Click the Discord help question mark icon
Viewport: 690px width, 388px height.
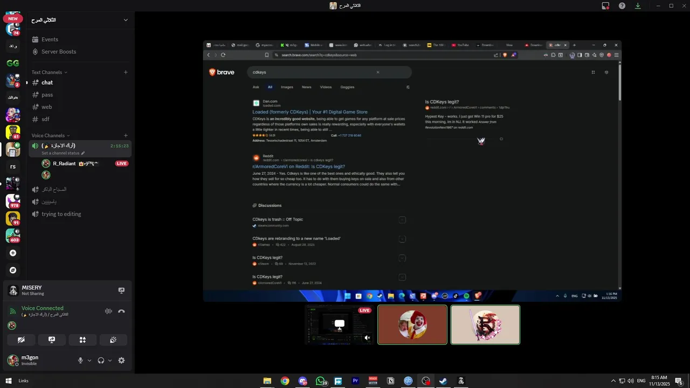pyautogui.click(x=622, y=5)
